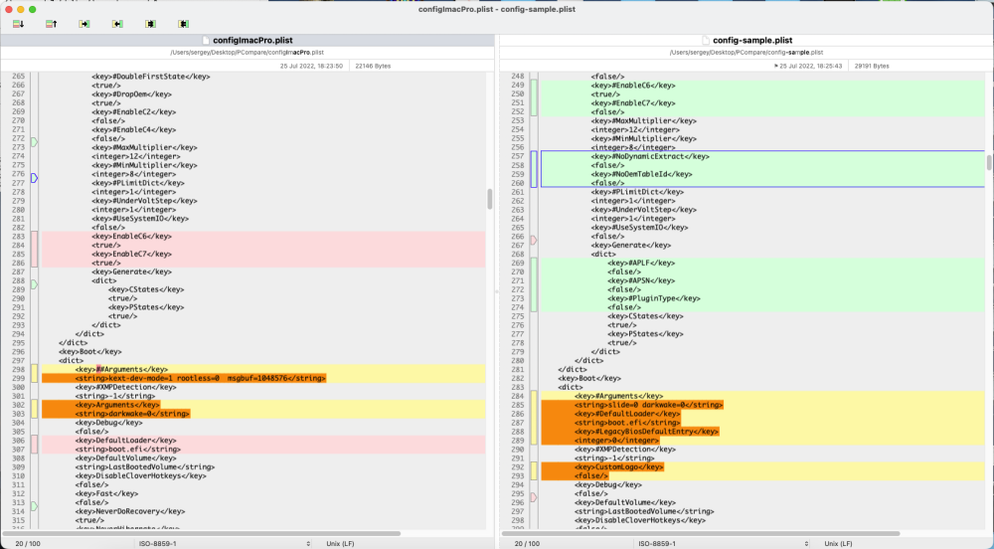Select pink gutter block at left line 306
Image resolution: width=994 pixels, height=549 pixels.
pyautogui.click(x=34, y=445)
